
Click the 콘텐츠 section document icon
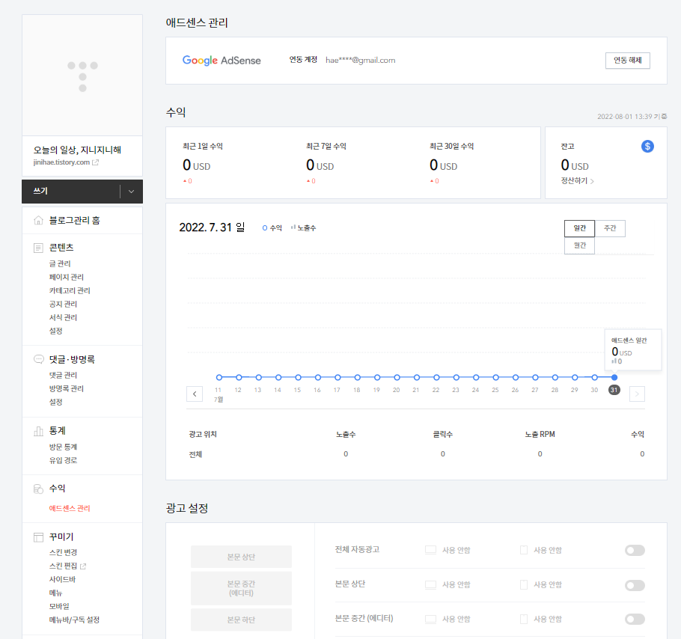click(x=39, y=248)
